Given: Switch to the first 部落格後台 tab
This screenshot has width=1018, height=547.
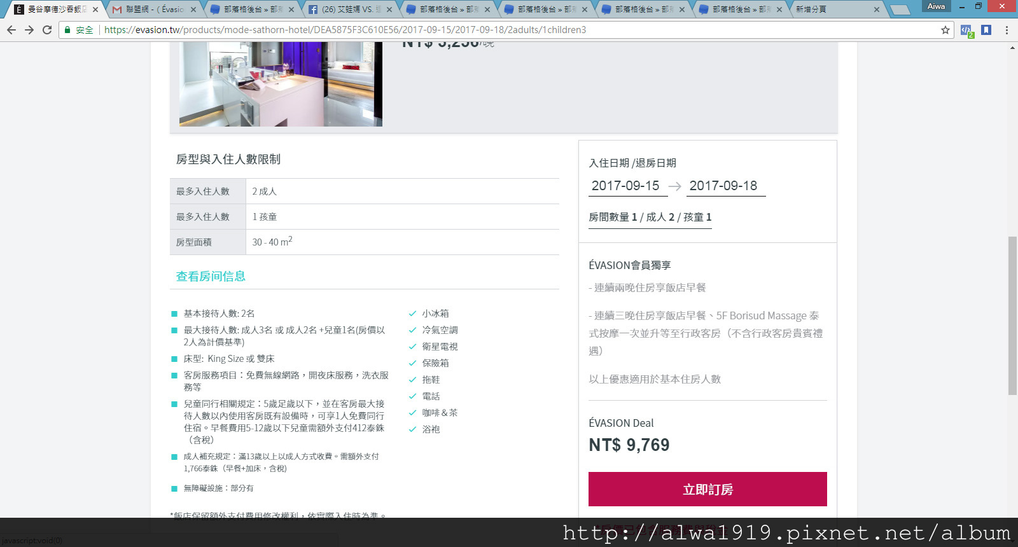Looking at the screenshot, I should click(x=252, y=10).
